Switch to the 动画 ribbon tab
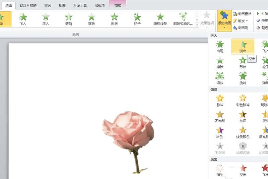The height and width of the screenshot is (179, 268). click(9, 5)
